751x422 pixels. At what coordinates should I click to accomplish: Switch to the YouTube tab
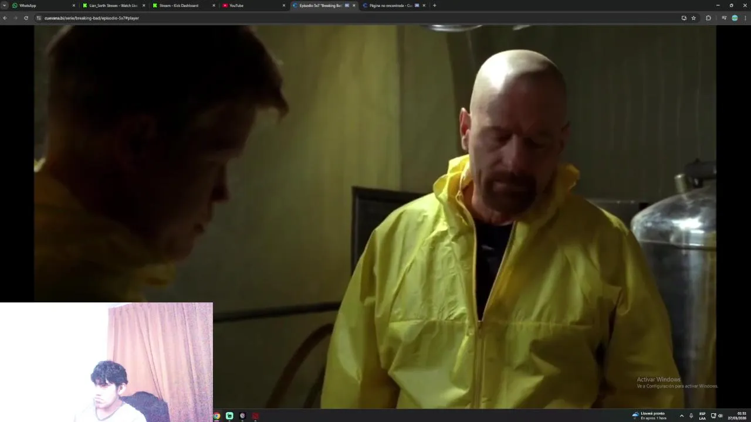point(252,5)
